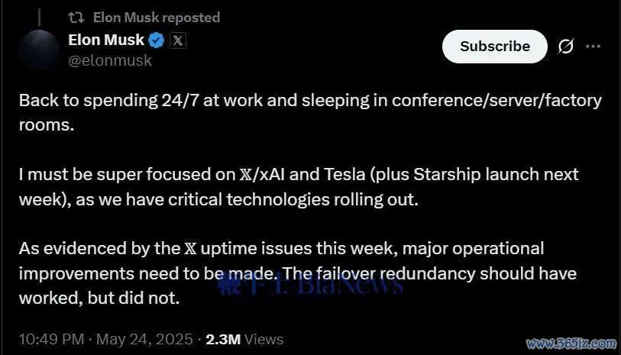This screenshot has height=355, width=621.
Task: Click the Grok icon next to Subscribe
Action: click(565, 47)
